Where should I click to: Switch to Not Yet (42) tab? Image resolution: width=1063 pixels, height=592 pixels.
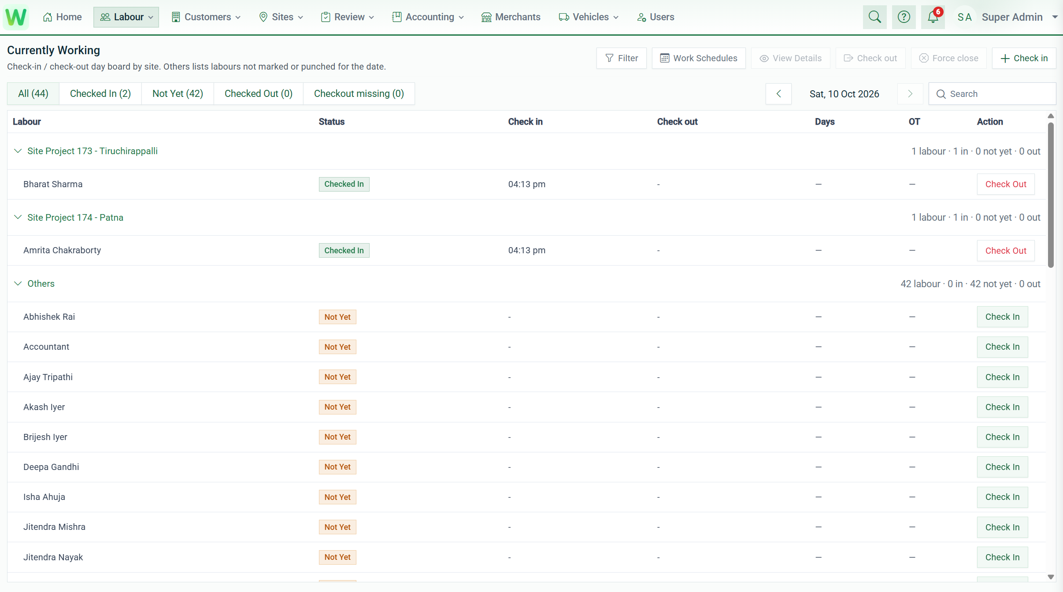tap(178, 94)
